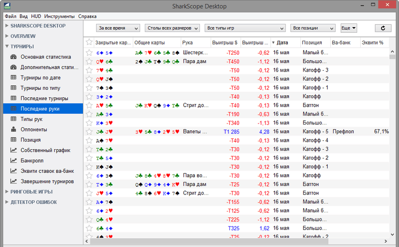The image size is (399, 247).
Task: Star the A♥ 5♣ Баттон row
Action: [x=89, y=105]
